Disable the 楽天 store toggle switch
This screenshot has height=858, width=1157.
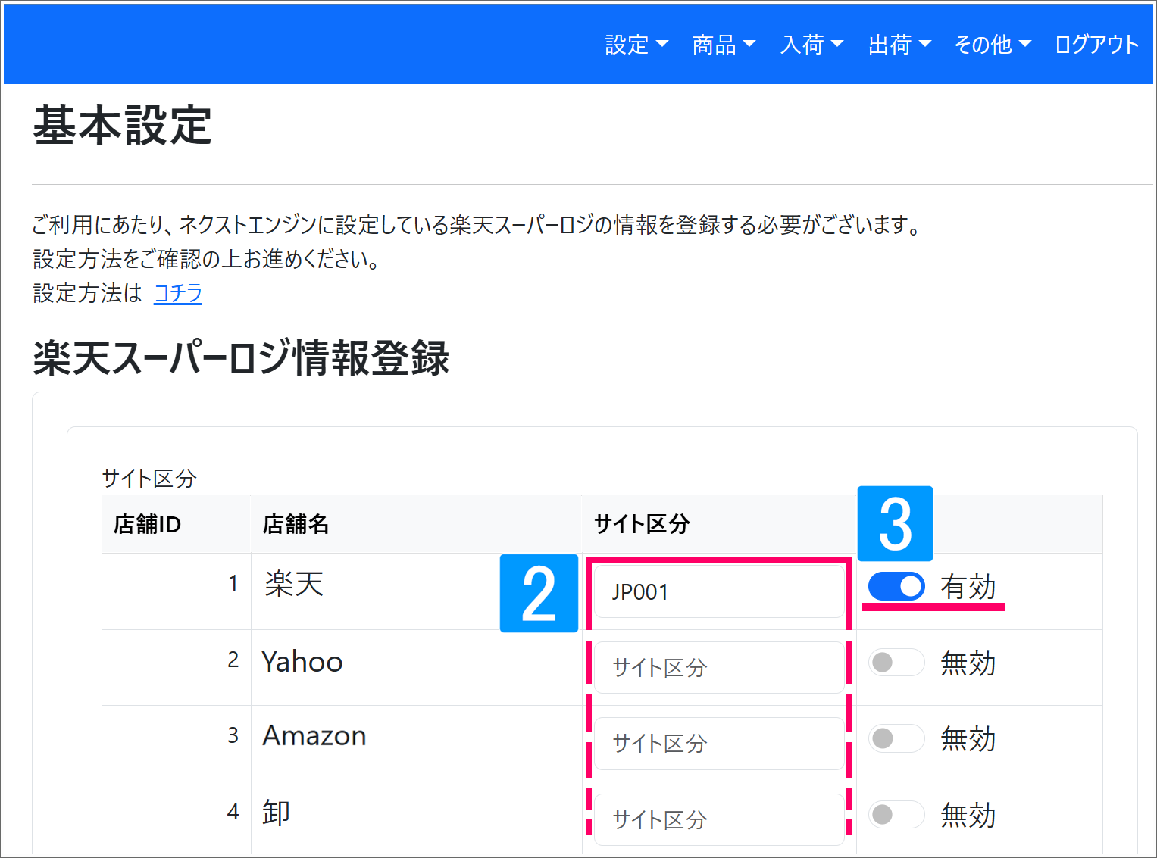[896, 586]
